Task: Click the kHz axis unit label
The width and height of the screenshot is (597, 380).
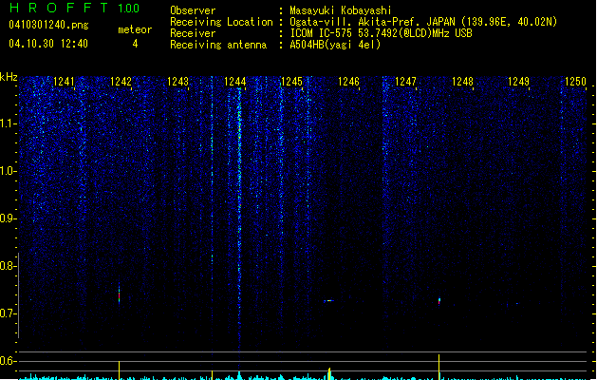Action: (x=9, y=77)
